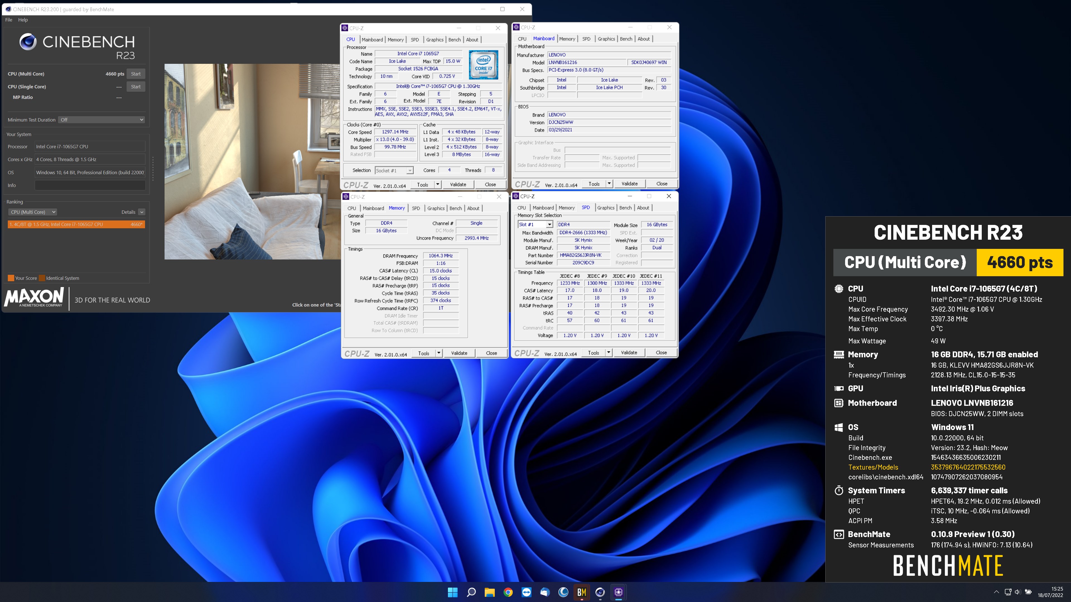Image resolution: width=1071 pixels, height=602 pixels.
Task: Switch to BenchMate via BM taskbar icon
Action: (x=582, y=592)
